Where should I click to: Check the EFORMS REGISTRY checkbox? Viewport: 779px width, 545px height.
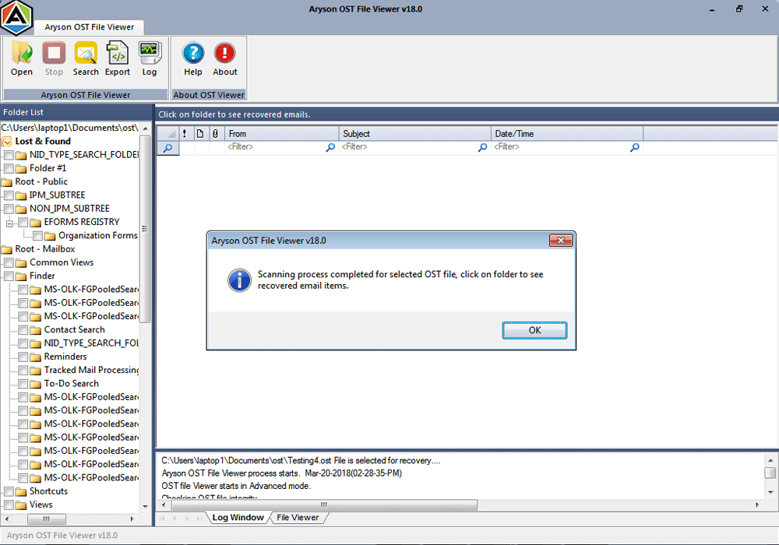pyautogui.click(x=23, y=222)
